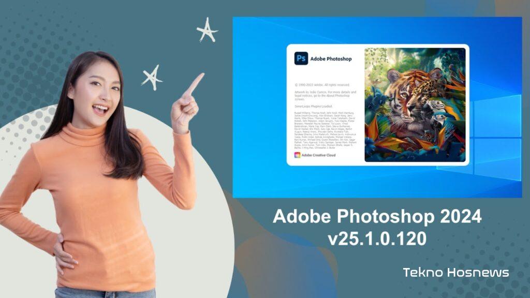Screen dimensions: 530x298
Task: Click the Ps Photoshop logo icon
Action: [301, 58]
